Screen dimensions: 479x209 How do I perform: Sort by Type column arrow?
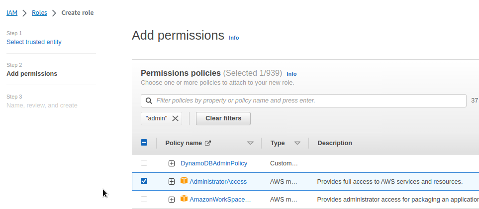pos(297,143)
